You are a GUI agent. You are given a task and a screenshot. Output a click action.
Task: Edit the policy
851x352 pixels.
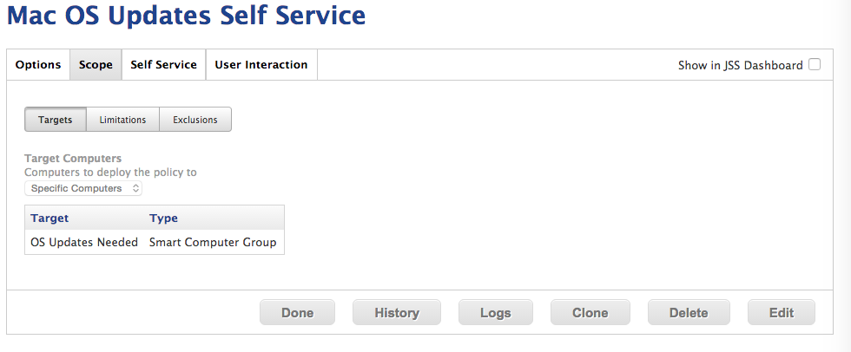(x=782, y=312)
